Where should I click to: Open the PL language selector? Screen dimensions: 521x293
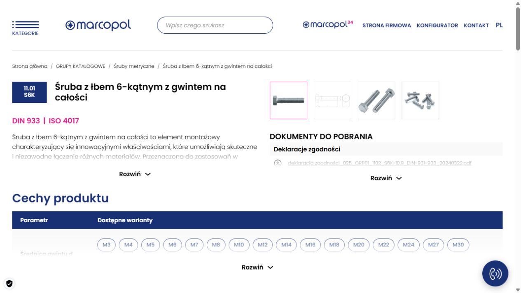(499, 25)
